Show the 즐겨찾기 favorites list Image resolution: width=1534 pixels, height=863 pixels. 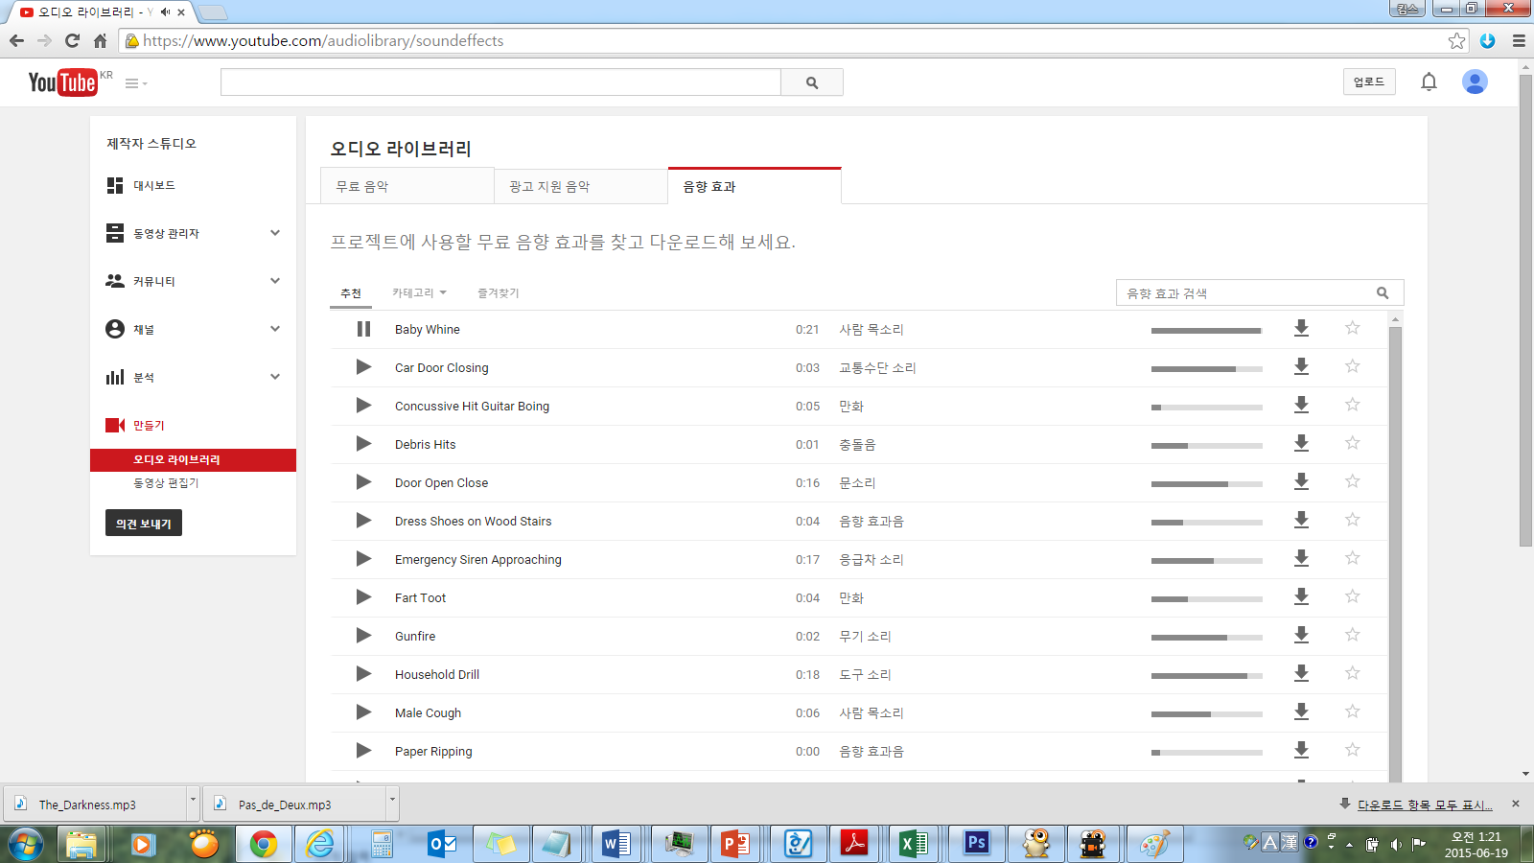(x=499, y=292)
